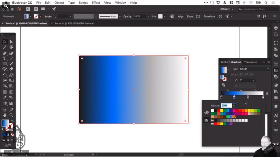Open the Window menu
280x157 pixels.
pos(121,3)
